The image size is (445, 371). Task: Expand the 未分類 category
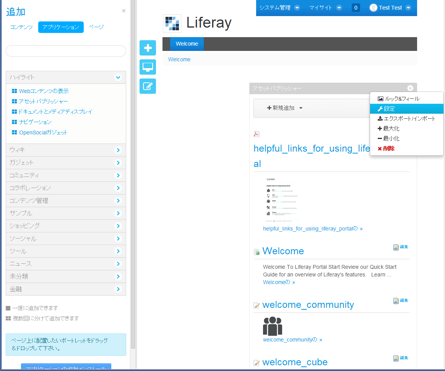coord(66,276)
